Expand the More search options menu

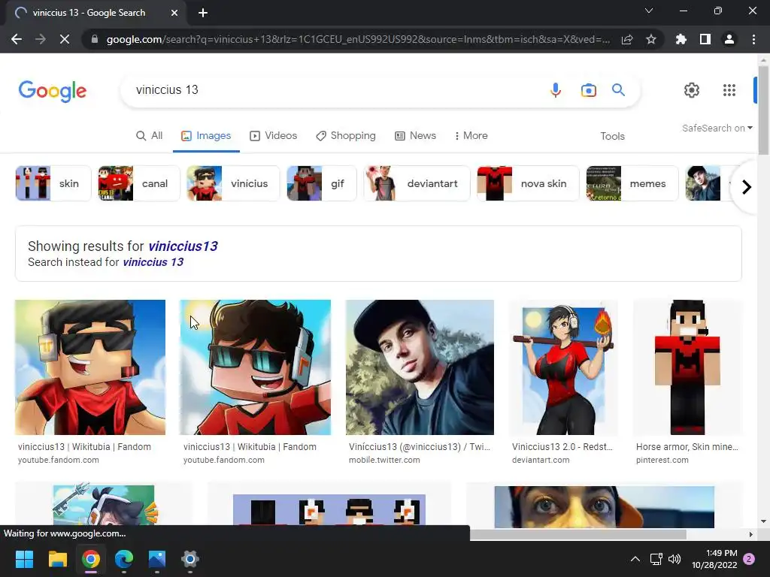click(471, 136)
